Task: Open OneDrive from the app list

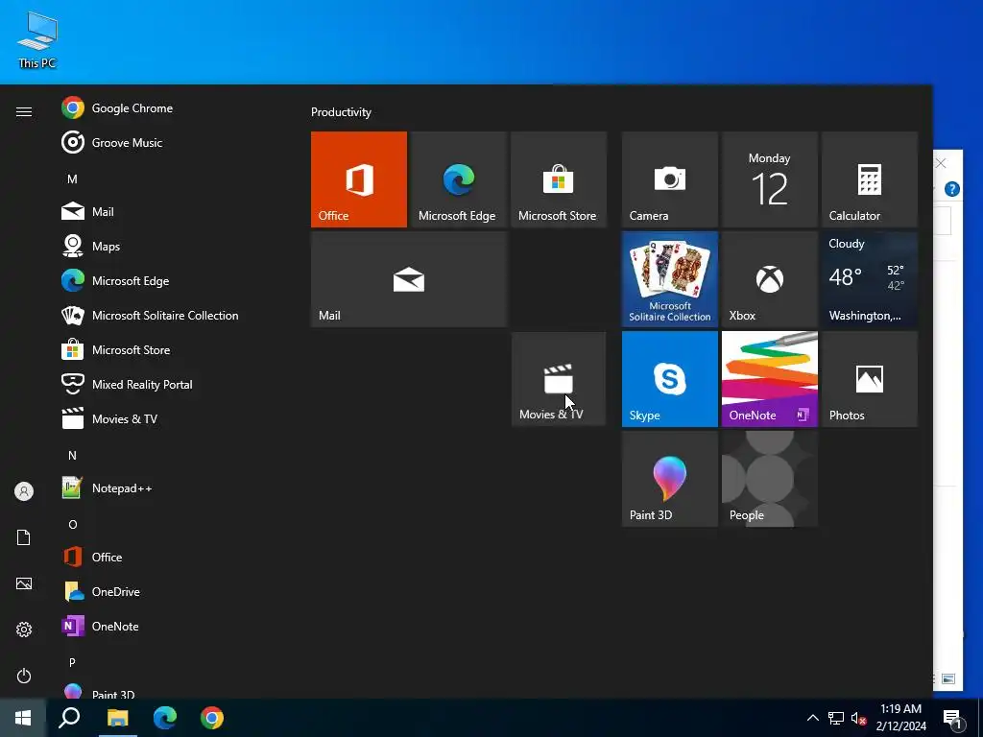Action: (169, 591)
